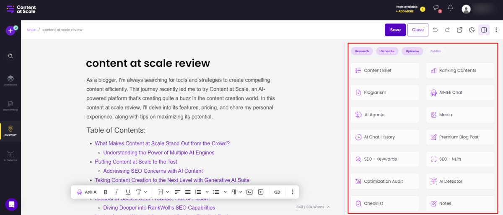The height and width of the screenshot is (215, 503).
Task: Click Ask AI in the toolbar
Action: (87, 192)
